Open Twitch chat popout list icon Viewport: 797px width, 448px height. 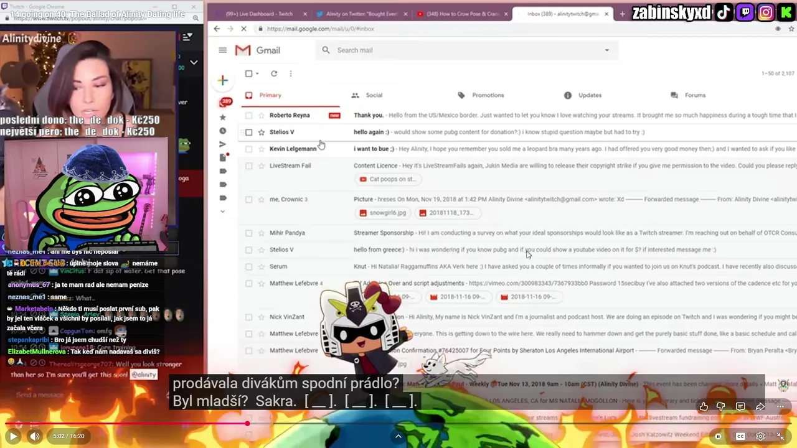[x=187, y=37]
